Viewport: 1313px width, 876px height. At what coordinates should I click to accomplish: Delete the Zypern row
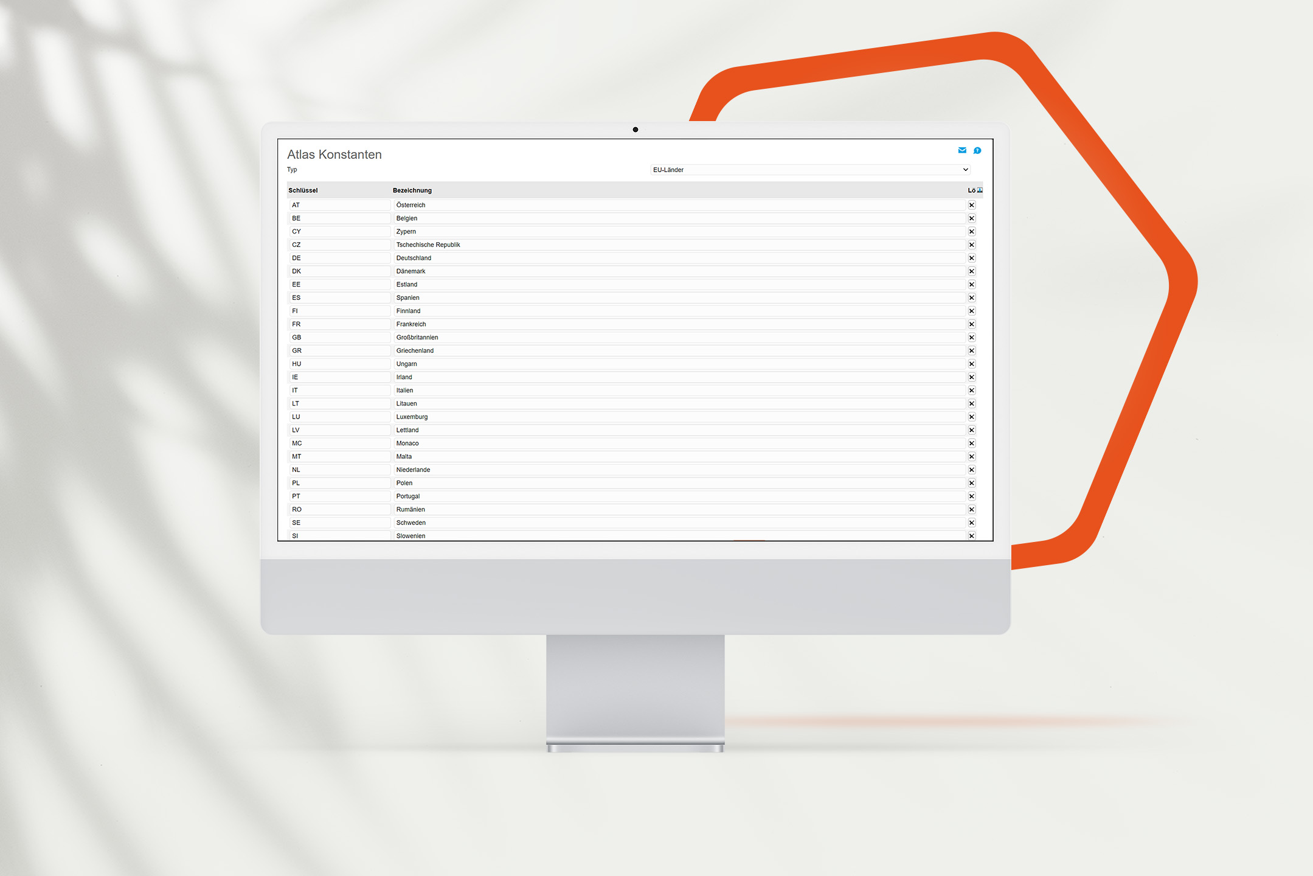click(972, 232)
